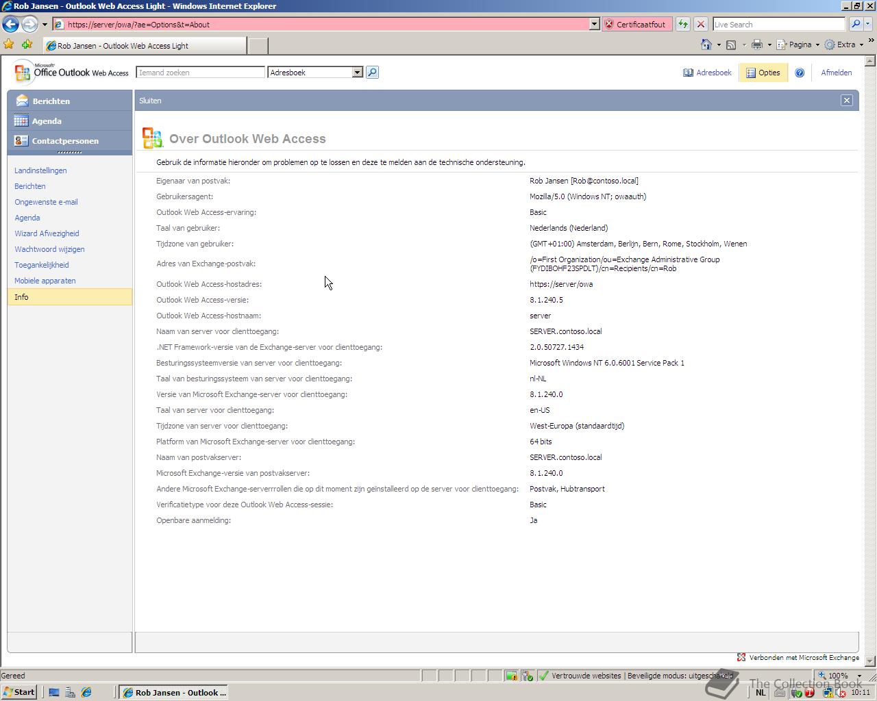The height and width of the screenshot is (701, 877).
Task: Select the Rob Jansen Outlook Web Access tab
Action: [144, 46]
